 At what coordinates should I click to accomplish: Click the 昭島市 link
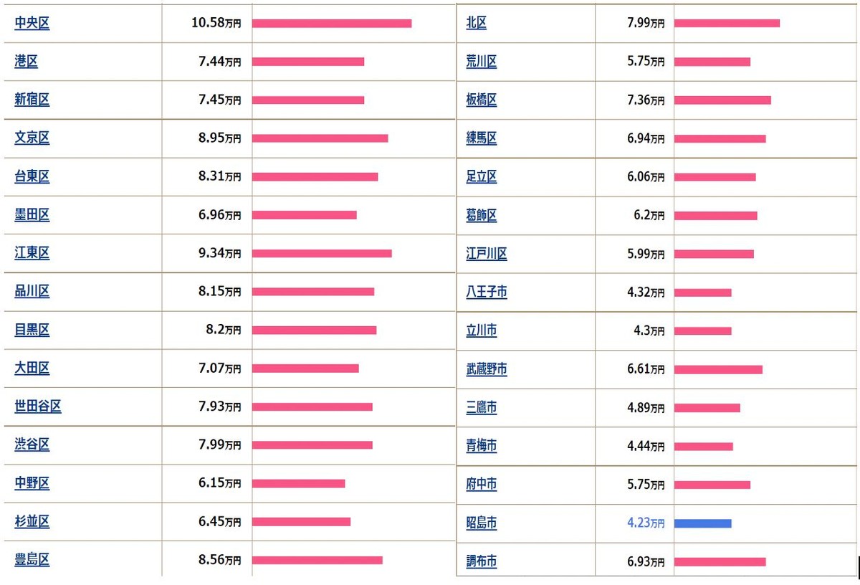(482, 523)
